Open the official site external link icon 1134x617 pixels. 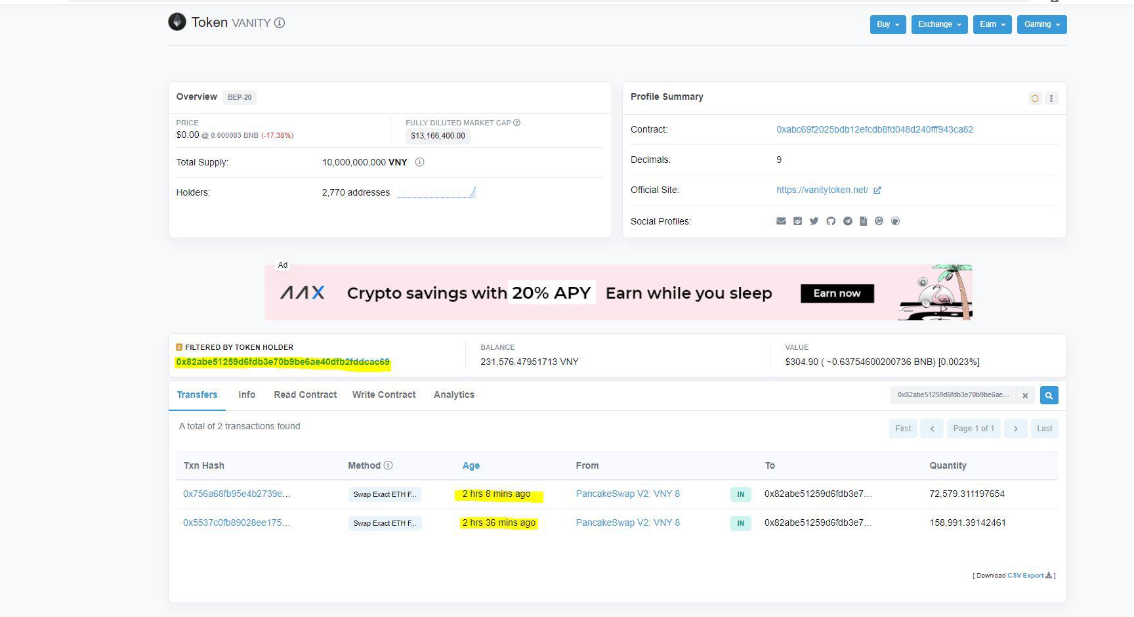(877, 190)
